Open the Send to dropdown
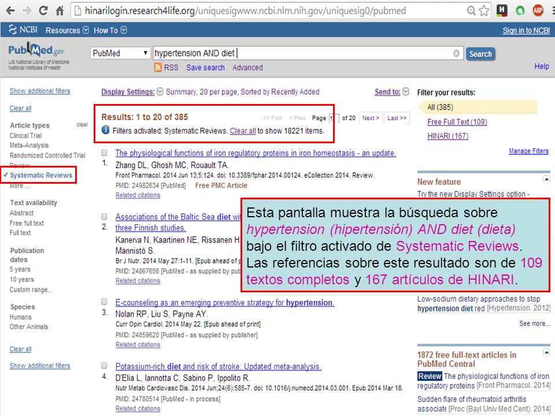 (391, 92)
